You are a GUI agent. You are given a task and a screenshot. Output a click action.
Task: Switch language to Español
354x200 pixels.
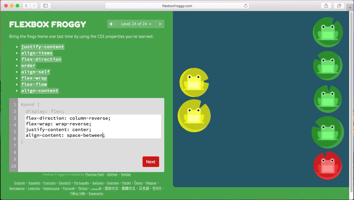pos(34,183)
